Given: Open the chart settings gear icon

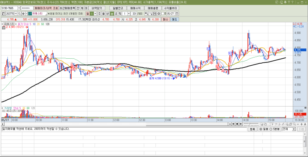Looking at the screenshot, I should pos(159,14).
